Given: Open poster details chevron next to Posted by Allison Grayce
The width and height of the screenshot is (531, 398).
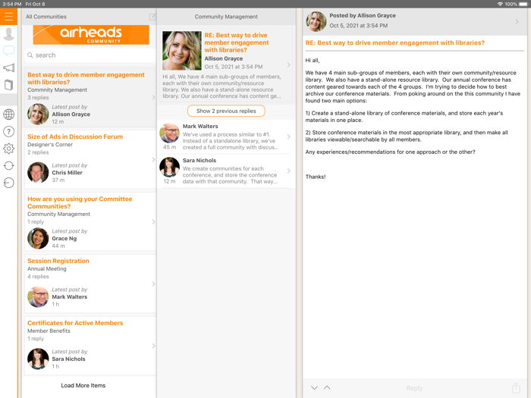Looking at the screenshot, I should point(517,22).
